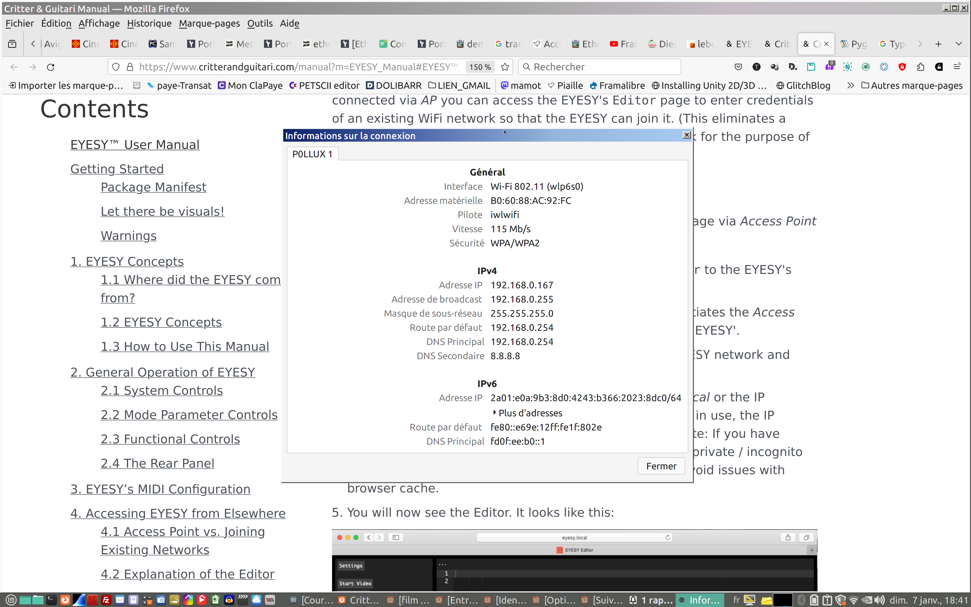Screen dimensions: 971x607
Task: Click the Fermer button
Action: [661, 466]
